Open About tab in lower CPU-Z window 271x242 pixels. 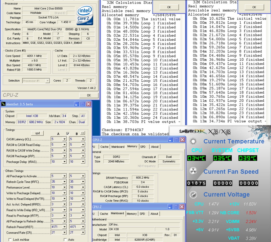coord(154,214)
